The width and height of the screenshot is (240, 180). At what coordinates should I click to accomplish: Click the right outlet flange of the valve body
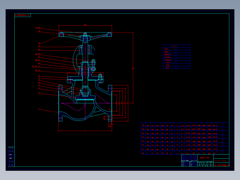point(110,103)
